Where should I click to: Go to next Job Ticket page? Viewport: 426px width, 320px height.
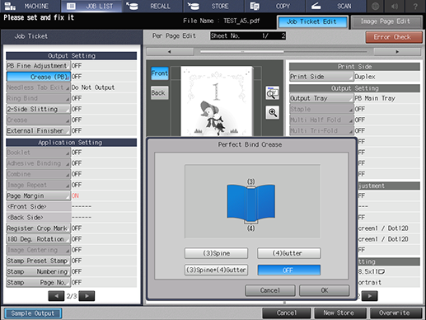coord(87,296)
